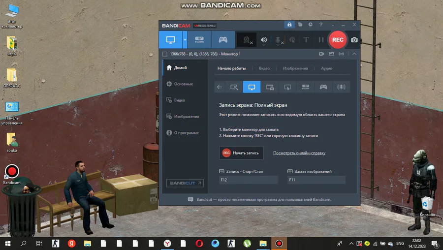This screenshot has width=443, height=250.
Task: Open taskbar search magnifier
Action: click(24, 243)
